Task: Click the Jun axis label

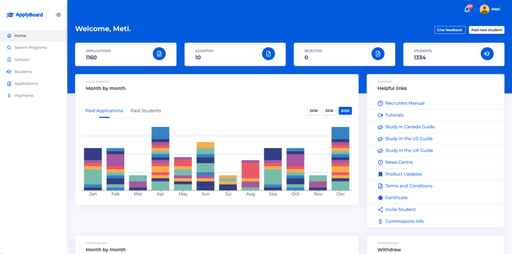Action: tap(205, 194)
